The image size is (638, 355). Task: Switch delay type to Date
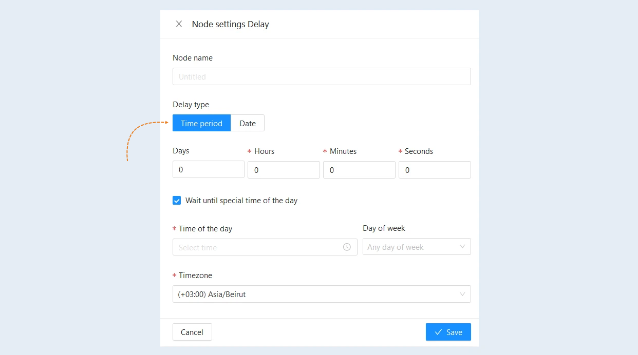pyautogui.click(x=248, y=123)
